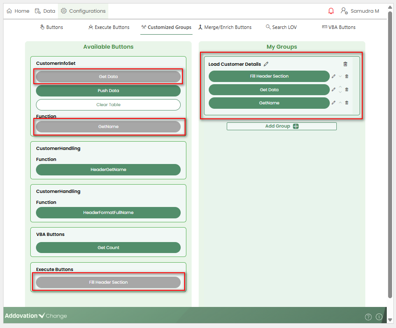Move Fill Header Section down
The image size is (396, 328).
point(340,76)
